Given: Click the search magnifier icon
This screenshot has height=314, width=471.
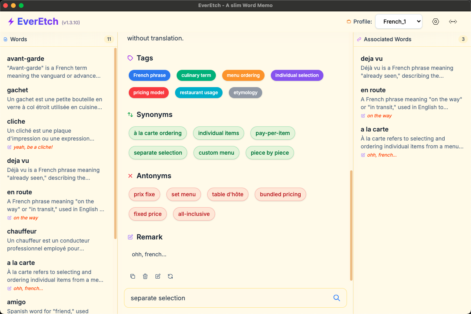Looking at the screenshot, I should tap(336, 298).
